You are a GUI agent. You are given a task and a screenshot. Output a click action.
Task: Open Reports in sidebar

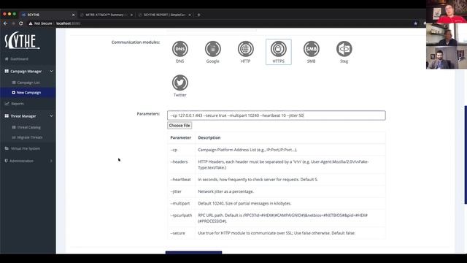point(18,104)
